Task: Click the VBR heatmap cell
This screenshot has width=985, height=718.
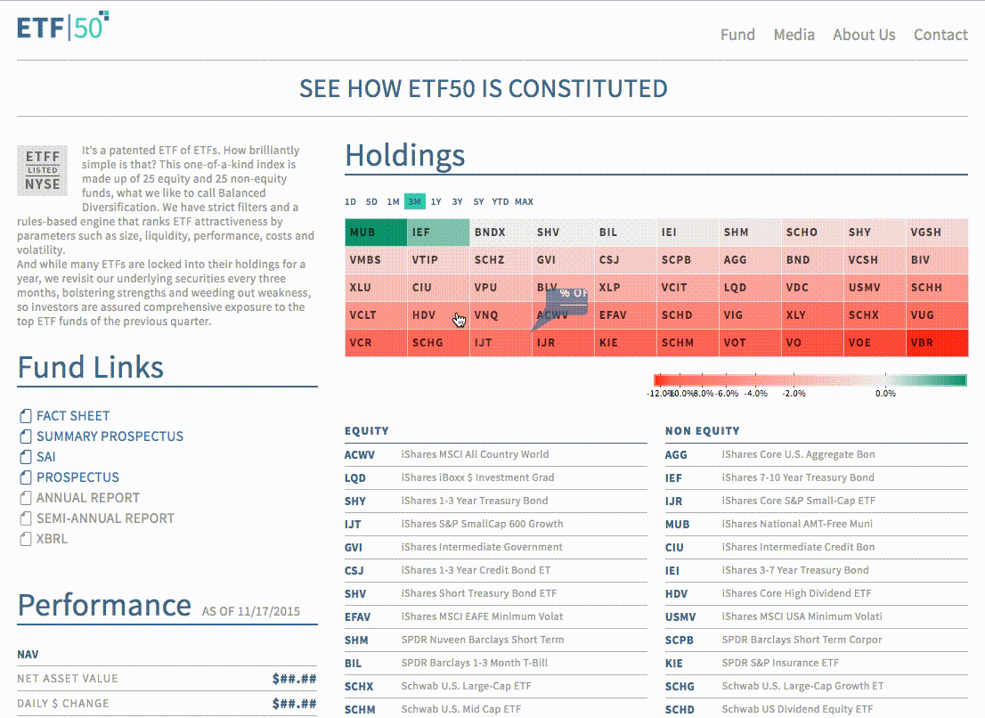Action: pyautogui.click(x=937, y=343)
